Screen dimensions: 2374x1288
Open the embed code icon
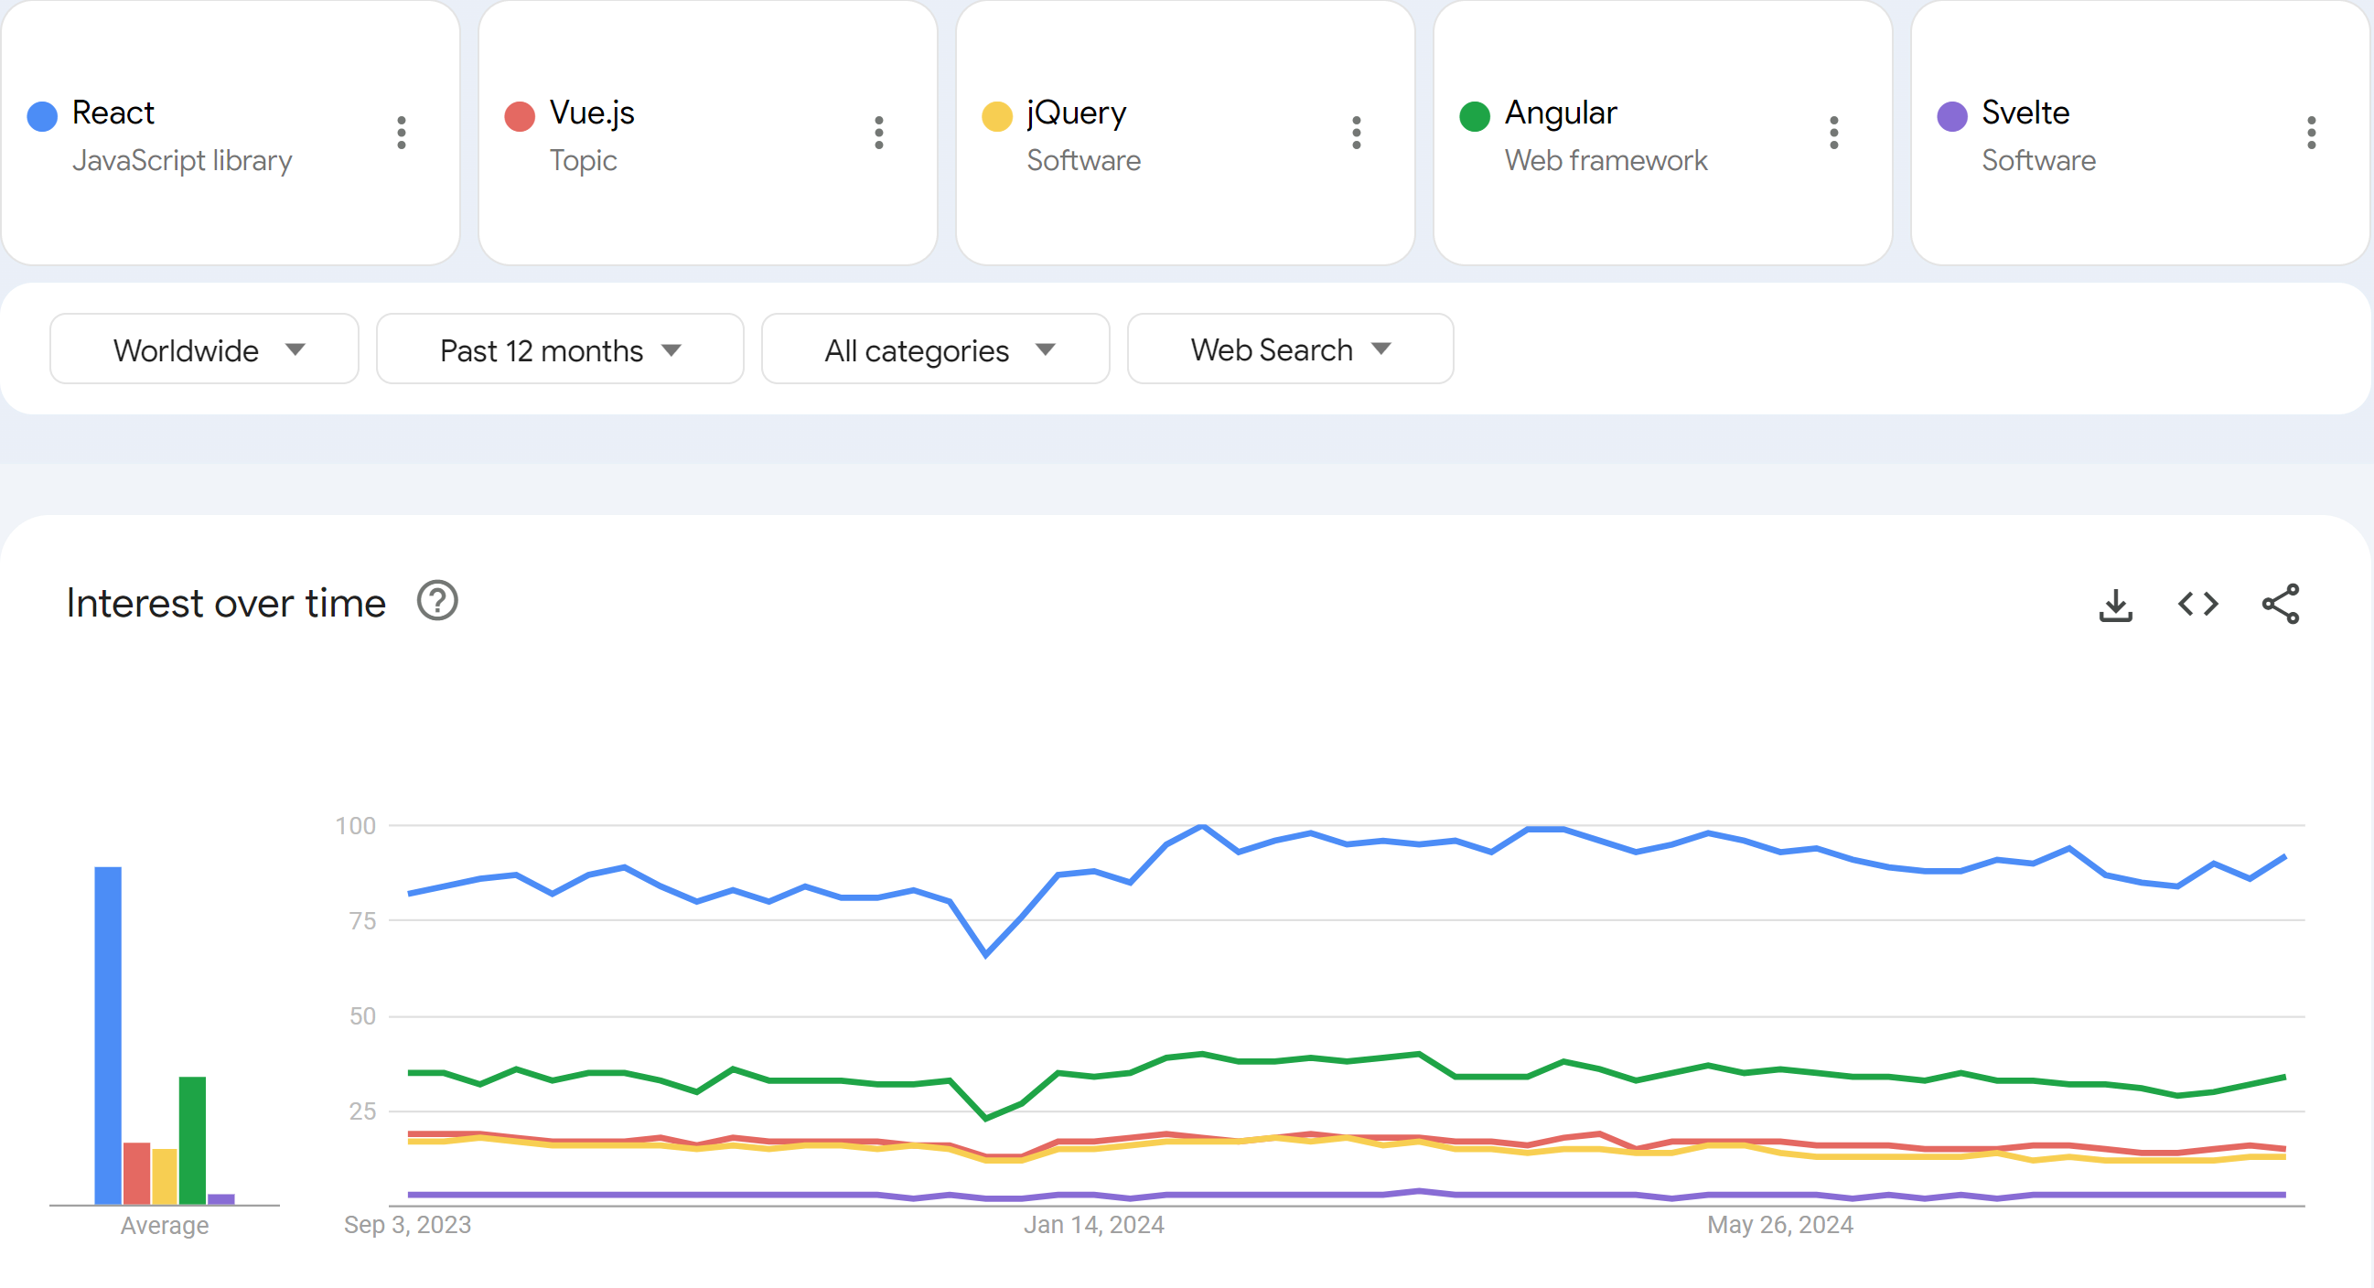click(x=2197, y=605)
